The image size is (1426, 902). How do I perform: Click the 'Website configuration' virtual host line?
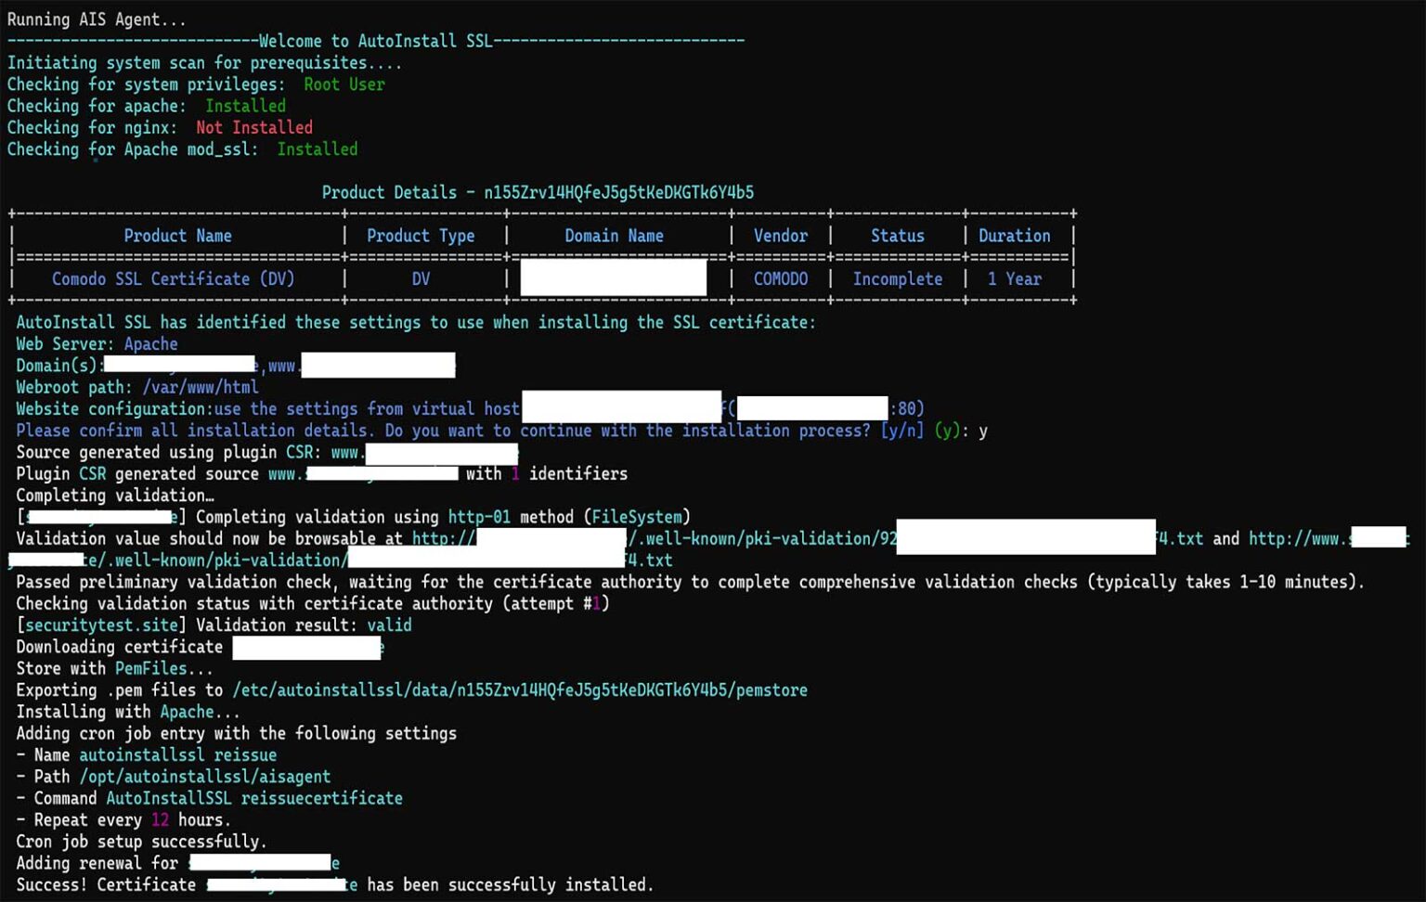(470, 408)
